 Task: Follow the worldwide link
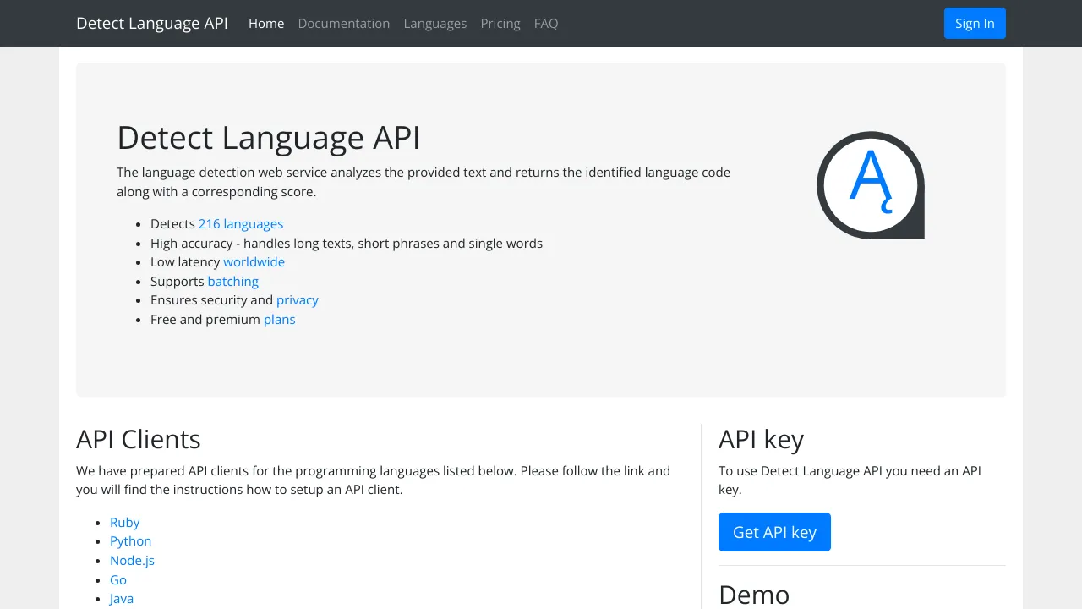[x=254, y=262]
